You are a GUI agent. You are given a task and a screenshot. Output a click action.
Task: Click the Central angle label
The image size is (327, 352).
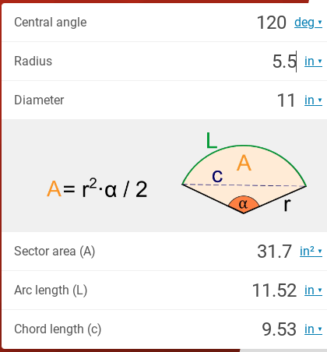pos(51,23)
